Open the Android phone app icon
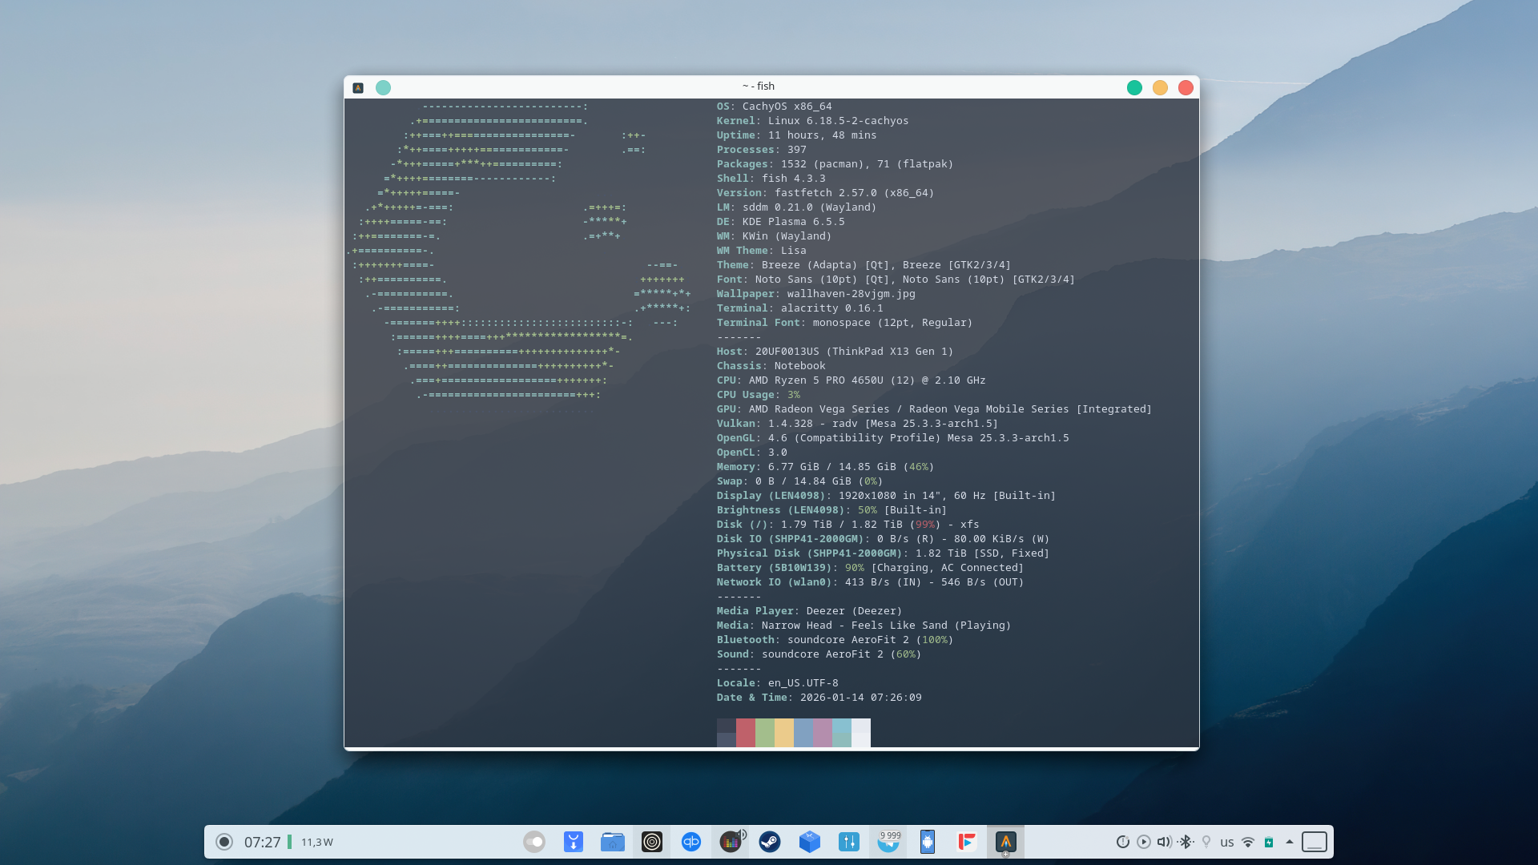This screenshot has height=865, width=1538. pyautogui.click(x=928, y=842)
